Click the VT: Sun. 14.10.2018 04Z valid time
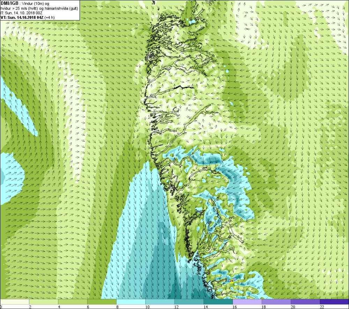 pyautogui.click(x=28, y=17)
